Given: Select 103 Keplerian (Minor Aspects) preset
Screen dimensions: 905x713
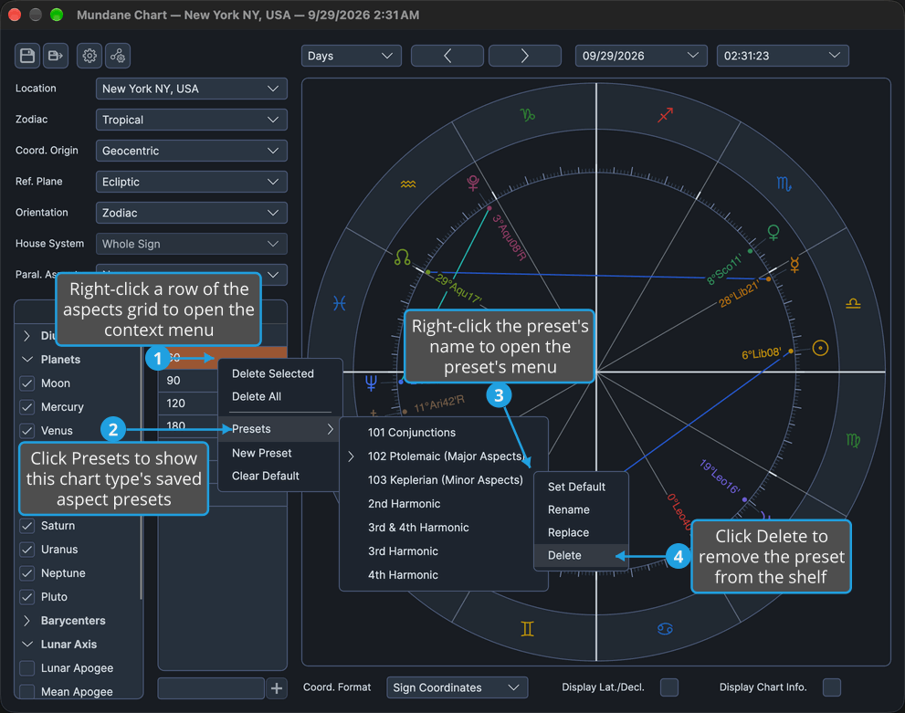Looking at the screenshot, I should (x=443, y=480).
